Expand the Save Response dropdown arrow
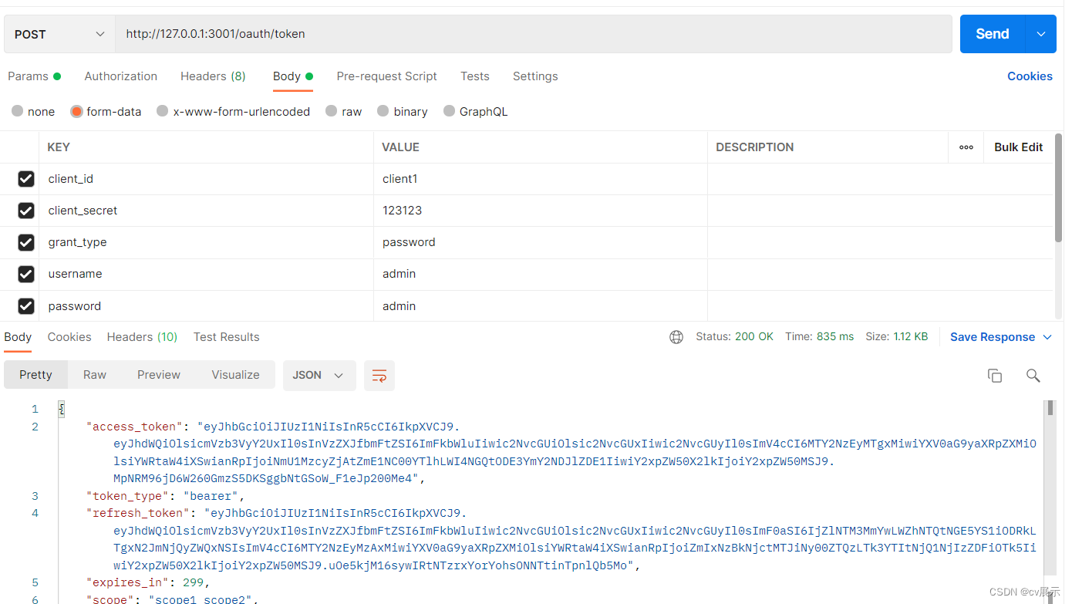The width and height of the screenshot is (1072, 604). (x=1047, y=337)
